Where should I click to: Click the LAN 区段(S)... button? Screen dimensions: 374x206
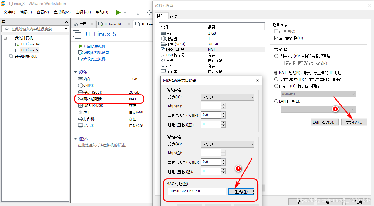pyautogui.click(x=325, y=122)
